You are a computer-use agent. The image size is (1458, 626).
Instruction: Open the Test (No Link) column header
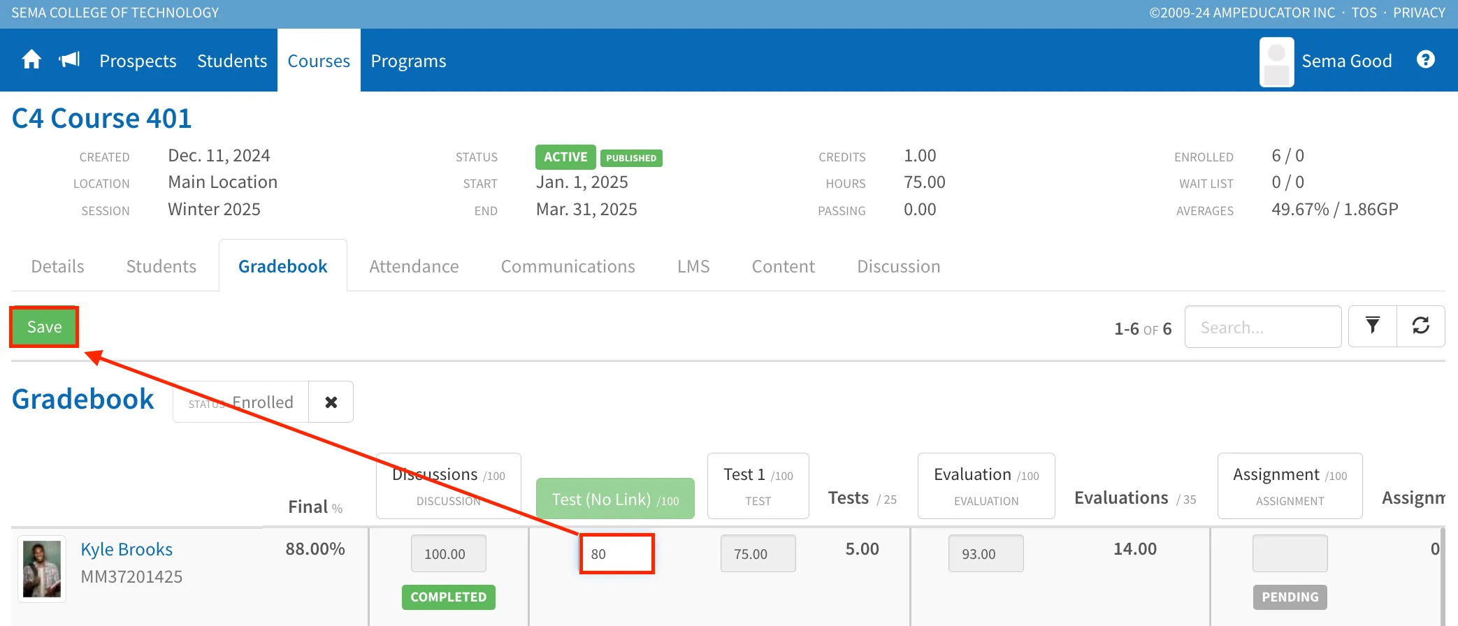pos(615,498)
